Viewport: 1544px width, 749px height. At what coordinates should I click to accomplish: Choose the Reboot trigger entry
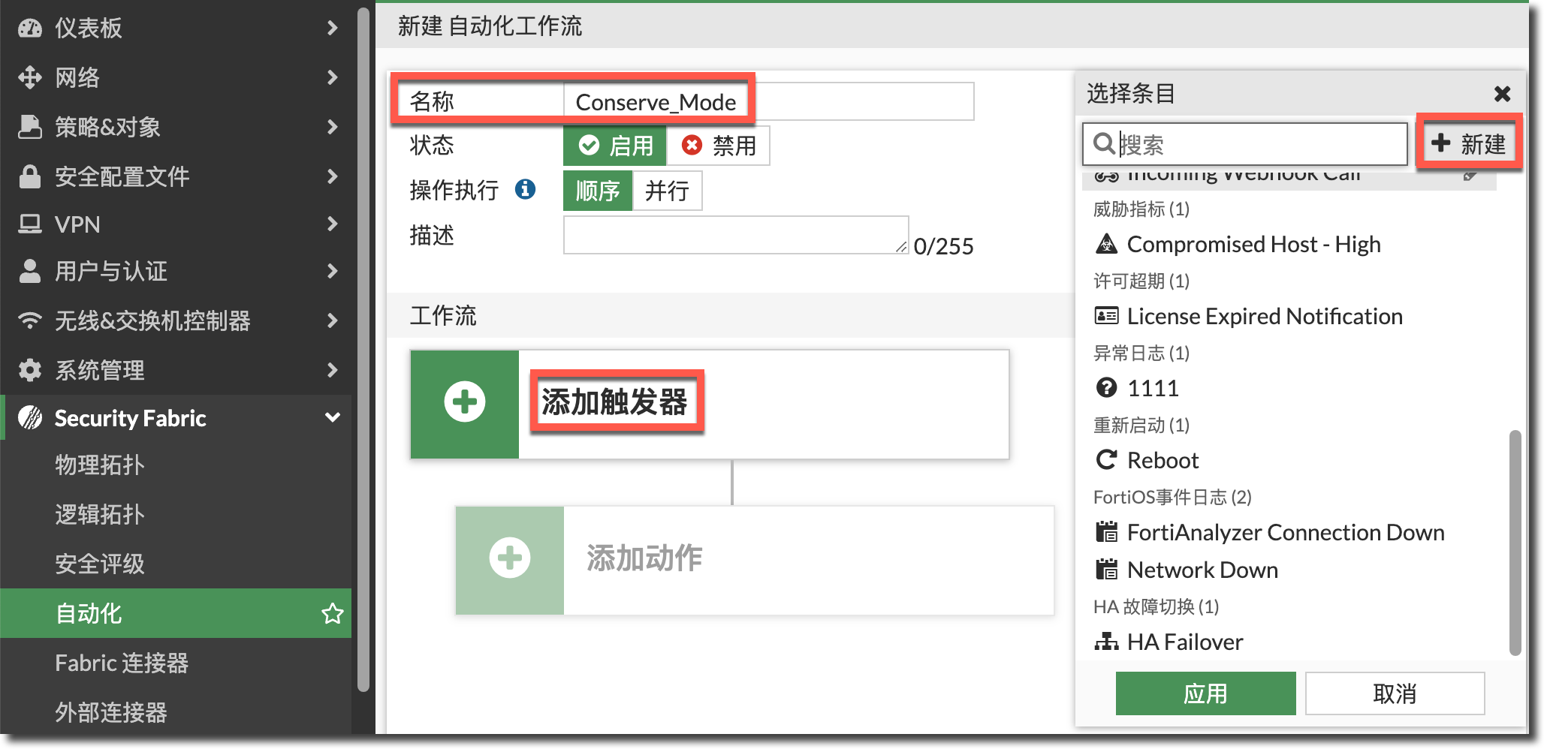1162,460
